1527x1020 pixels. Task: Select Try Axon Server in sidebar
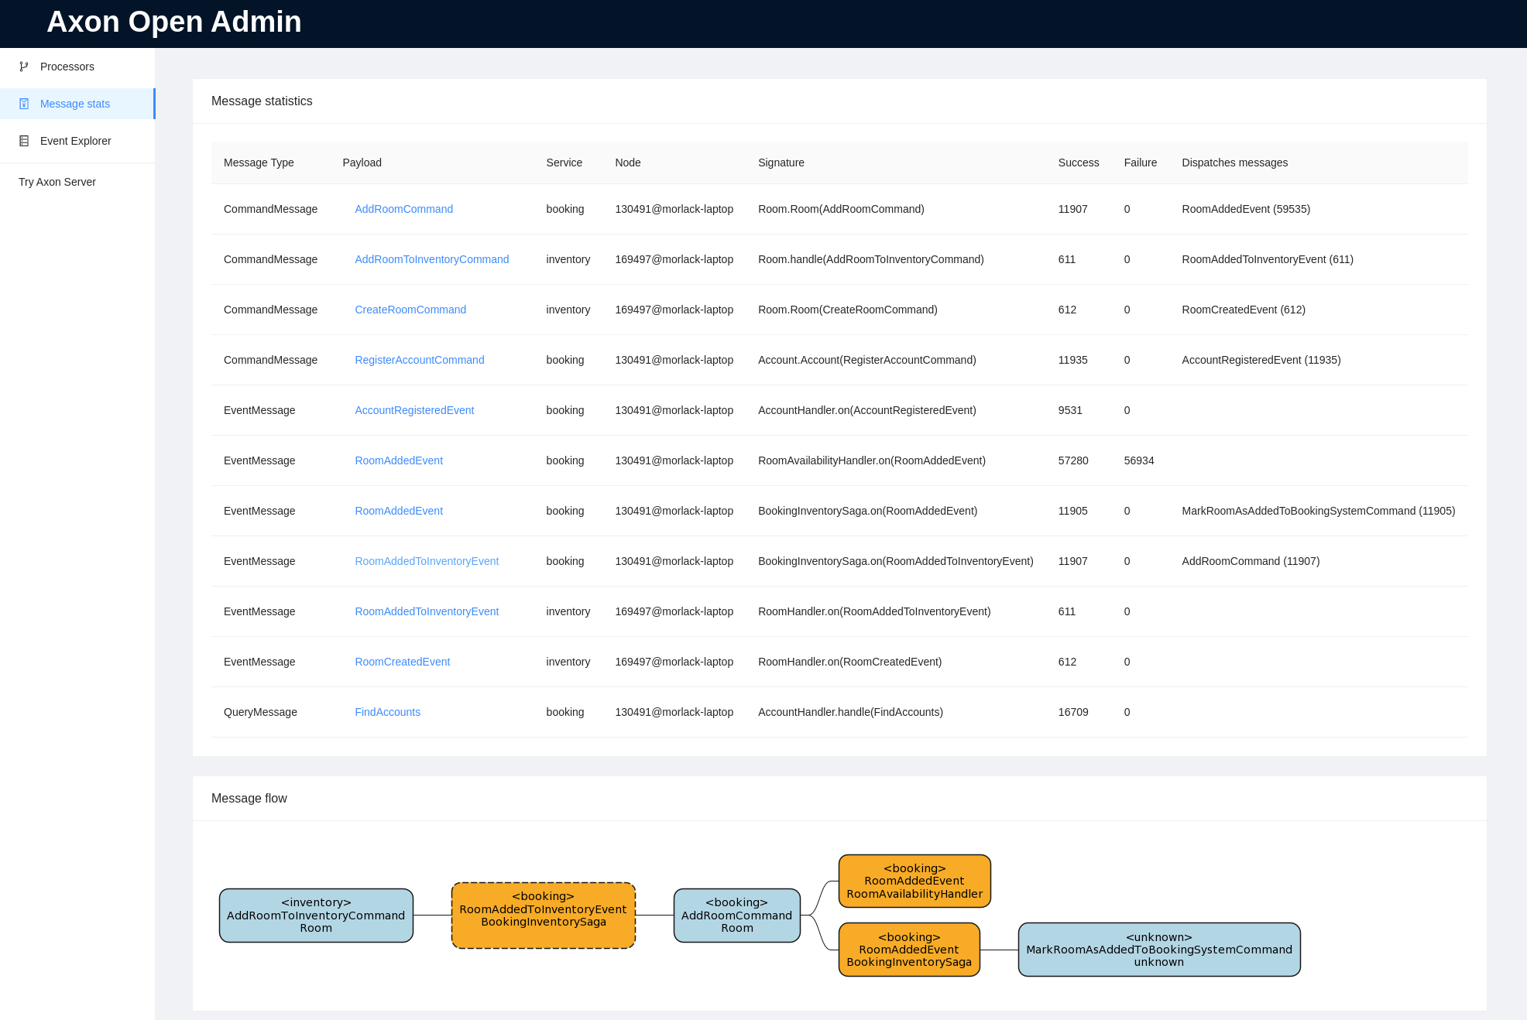(x=57, y=182)
